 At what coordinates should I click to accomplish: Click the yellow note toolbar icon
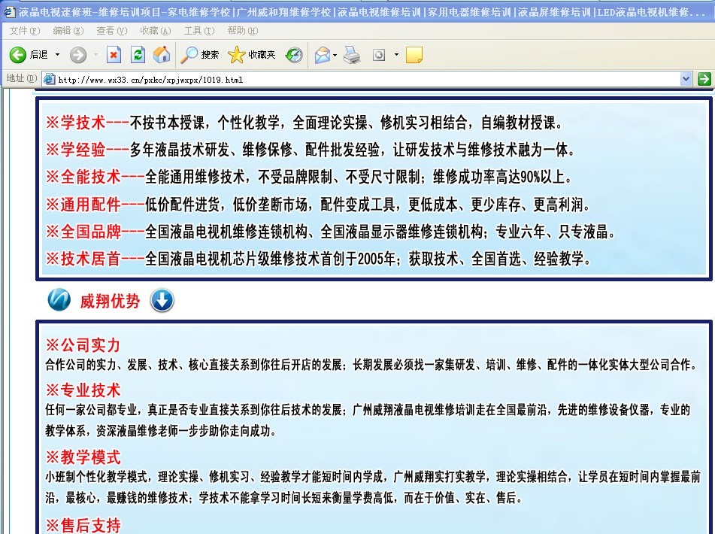click(414, 55)
